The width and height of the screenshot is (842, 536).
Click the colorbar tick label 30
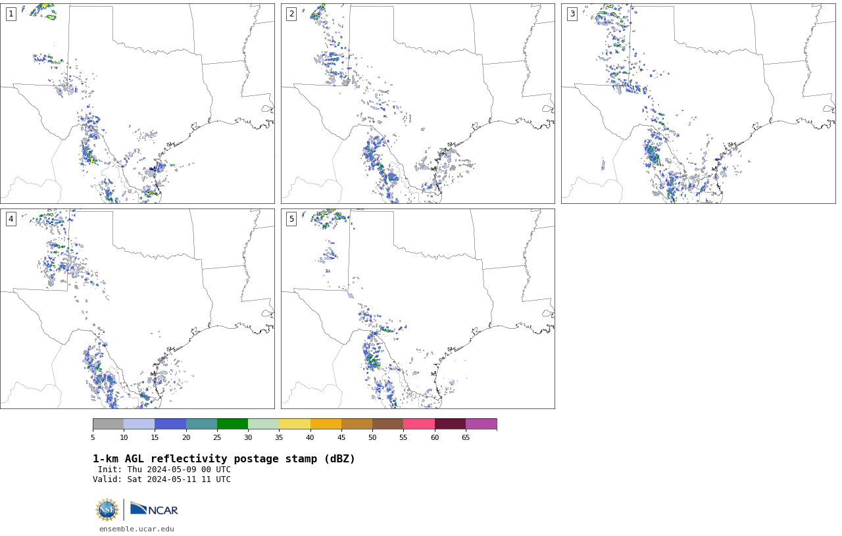pyautogui.click(x=248, y=437)
